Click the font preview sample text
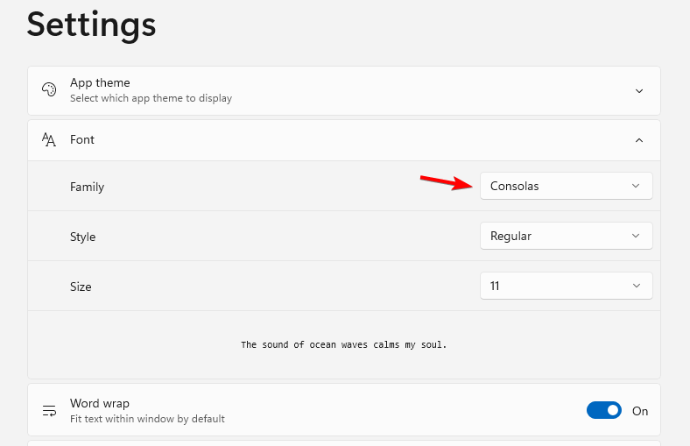 [344, 344]
